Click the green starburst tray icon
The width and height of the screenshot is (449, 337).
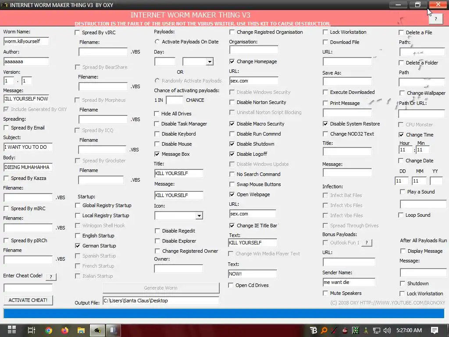[x=355, y=330]
